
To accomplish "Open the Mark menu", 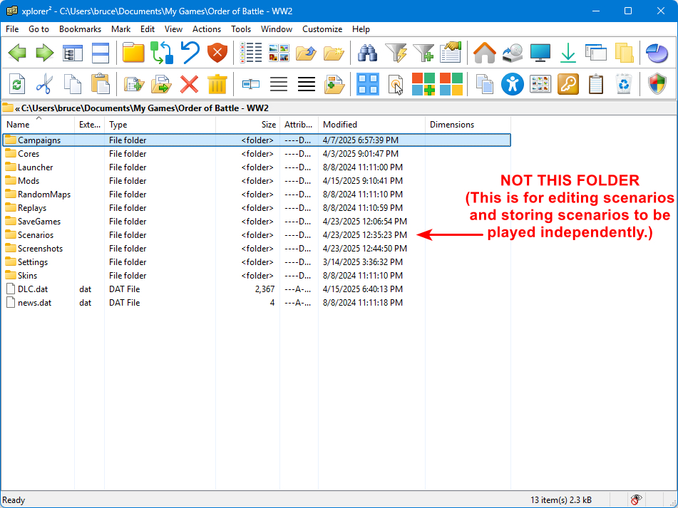I will click(120, 29).
